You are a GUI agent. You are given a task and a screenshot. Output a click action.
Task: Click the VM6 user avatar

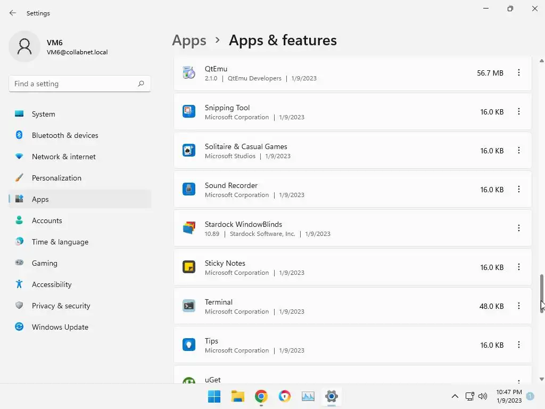[24, 47]
